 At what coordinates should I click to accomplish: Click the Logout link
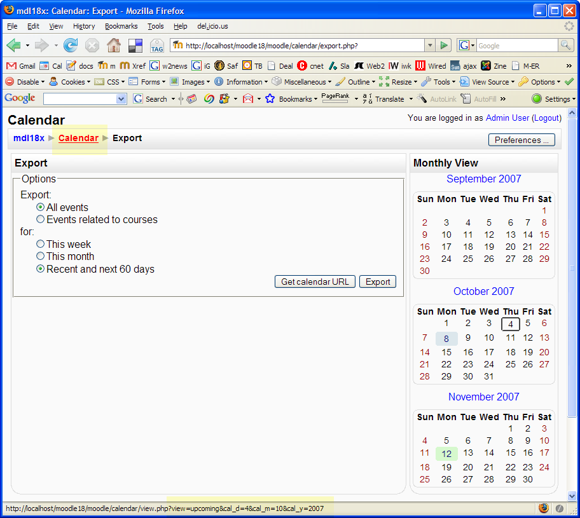[x=546, y=118]
